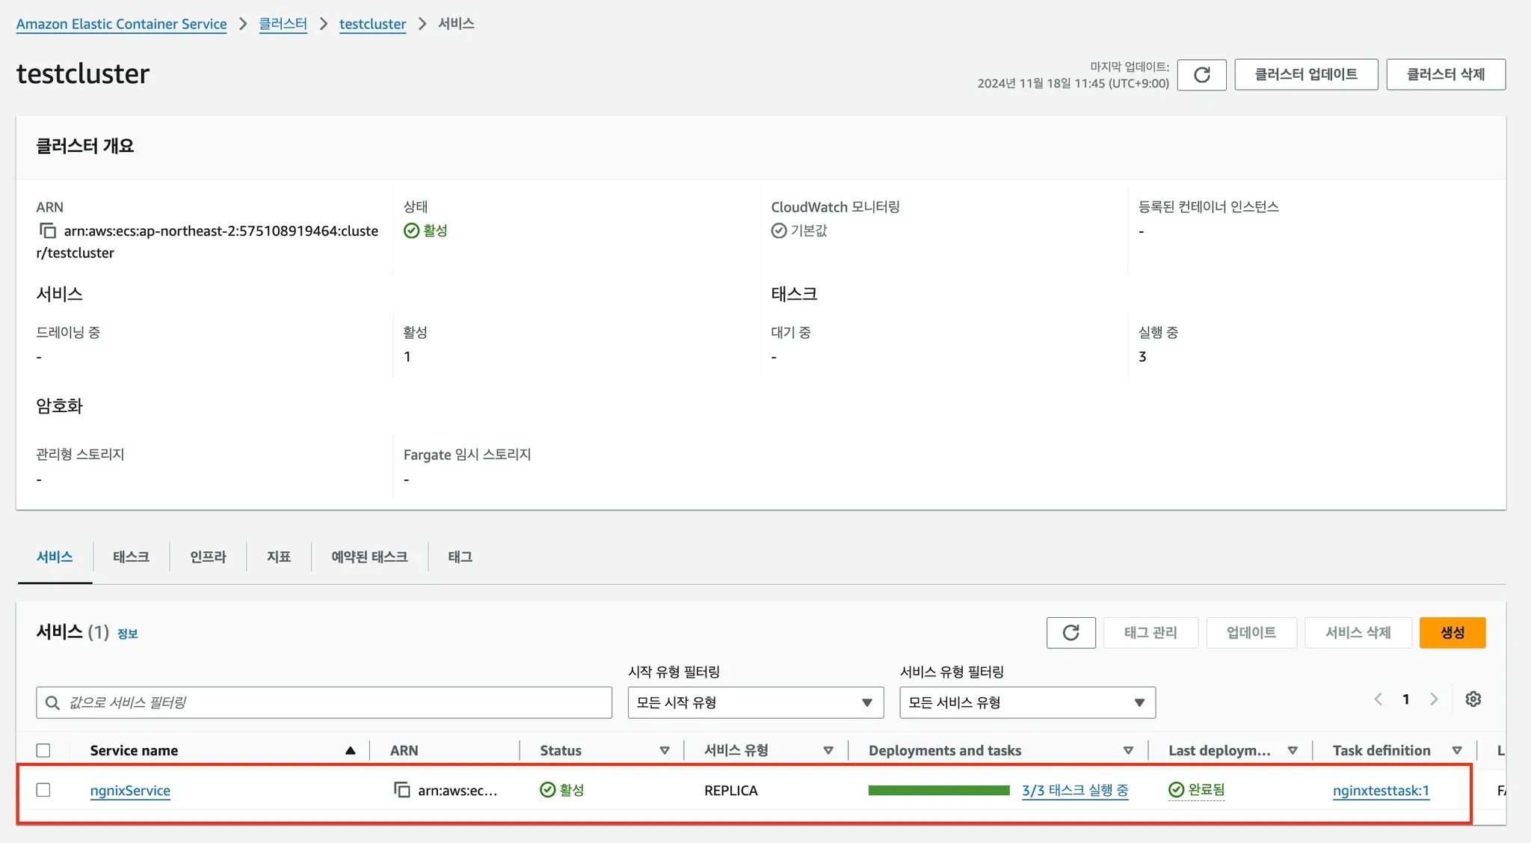Open the service type filter dropdown

[1028, 702]
